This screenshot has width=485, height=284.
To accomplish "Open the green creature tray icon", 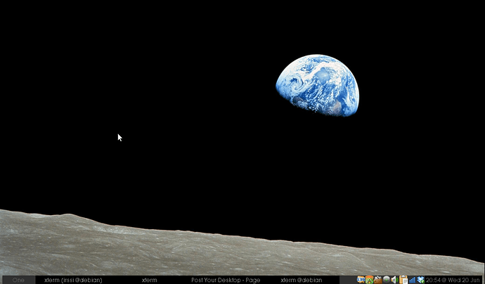I will [369, 280].
